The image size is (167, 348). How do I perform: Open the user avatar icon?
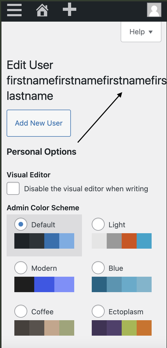pyautogui.click(x=154, y=10)
